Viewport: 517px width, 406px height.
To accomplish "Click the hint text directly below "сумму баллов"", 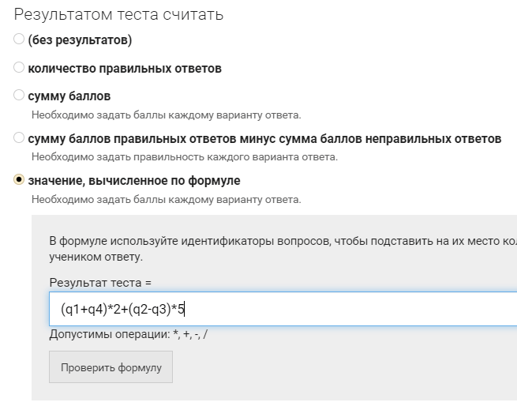I will [166, 115].
